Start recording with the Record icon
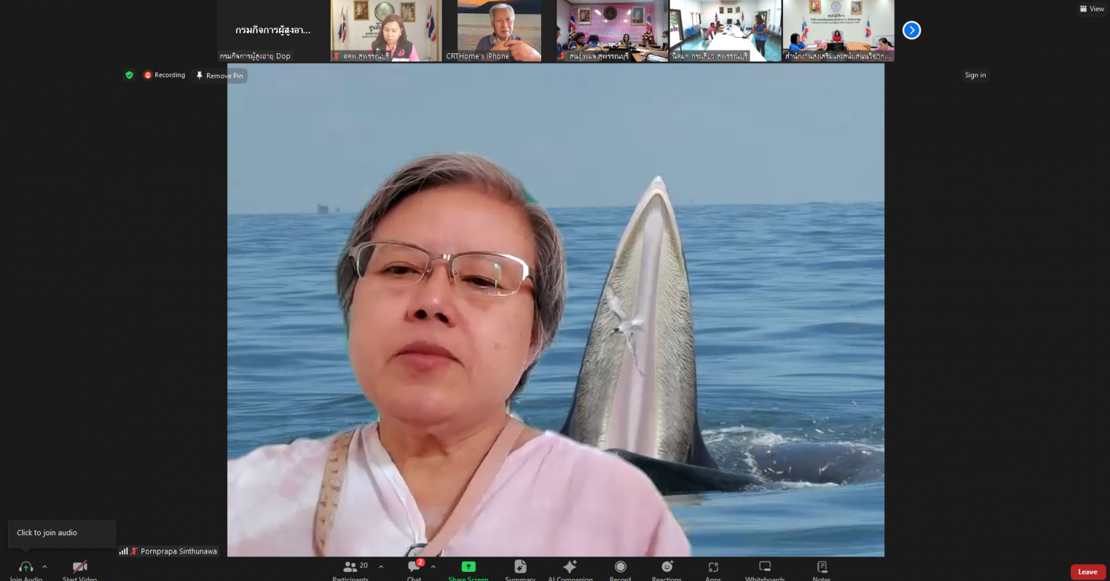The image size is (1110, 581). (620, 566)
